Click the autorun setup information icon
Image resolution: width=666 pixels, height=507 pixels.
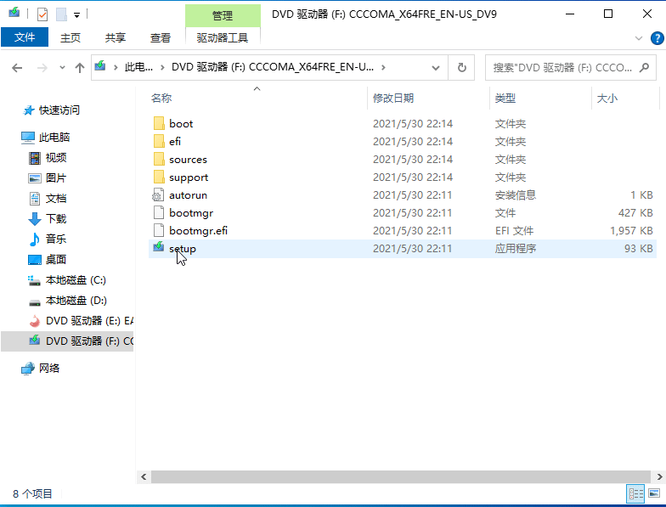tap(158, 195)
